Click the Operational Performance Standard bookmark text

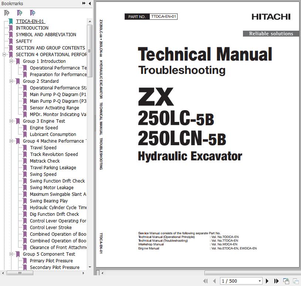58,88
